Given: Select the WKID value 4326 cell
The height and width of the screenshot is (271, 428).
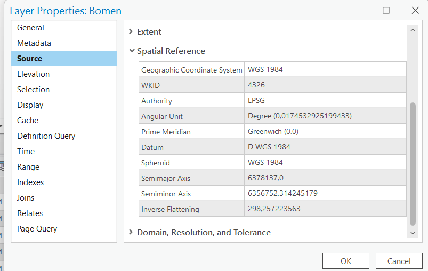Looking at the screenshot, I should click(x=325, y=85).
